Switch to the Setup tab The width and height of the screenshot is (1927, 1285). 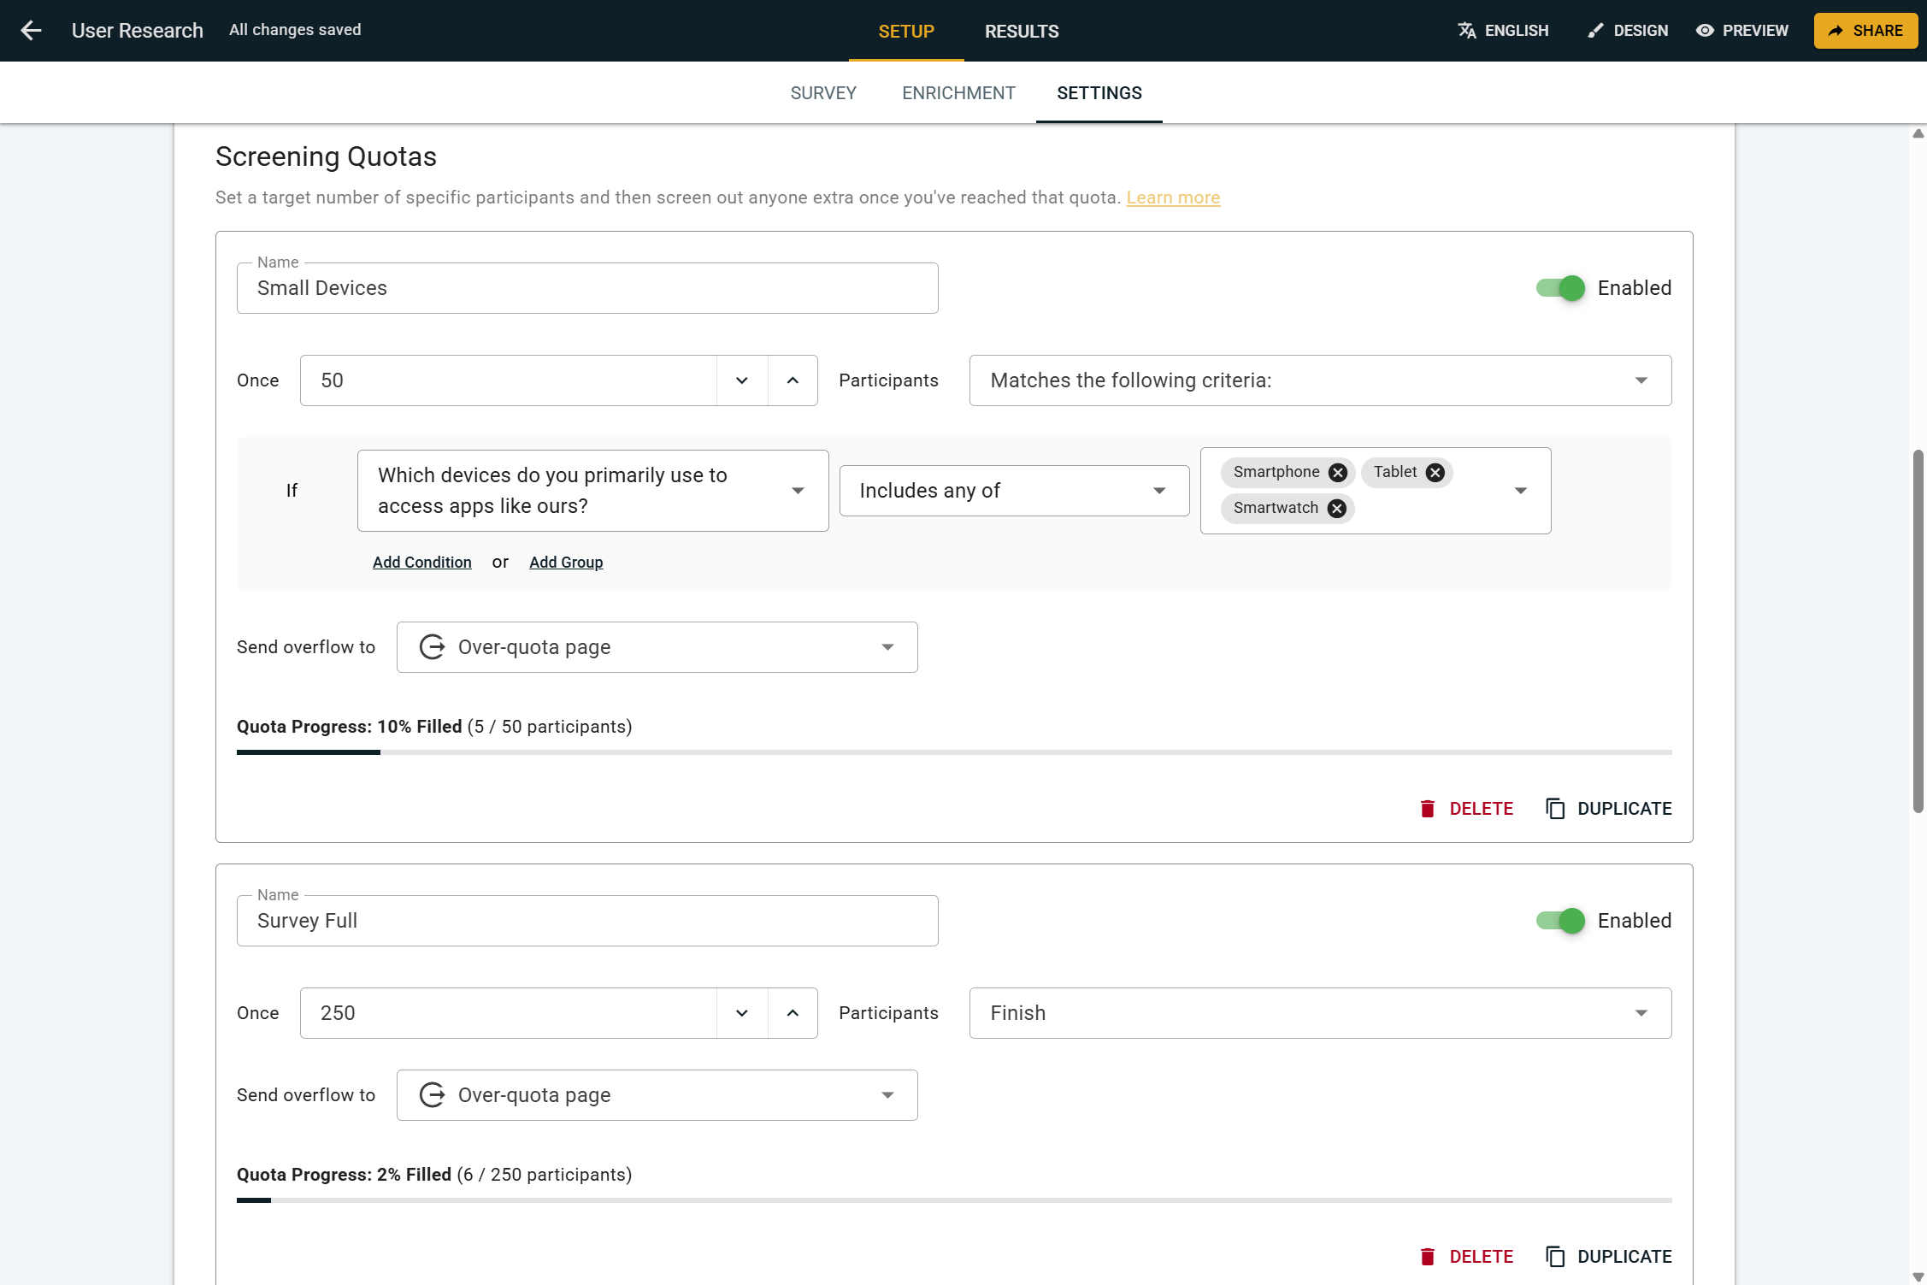tap(906, 32)
